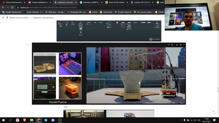Viewport: 219px width, 123px height.
Task: Open the Notion help question-mark button
Action: (x=213, y=112)
